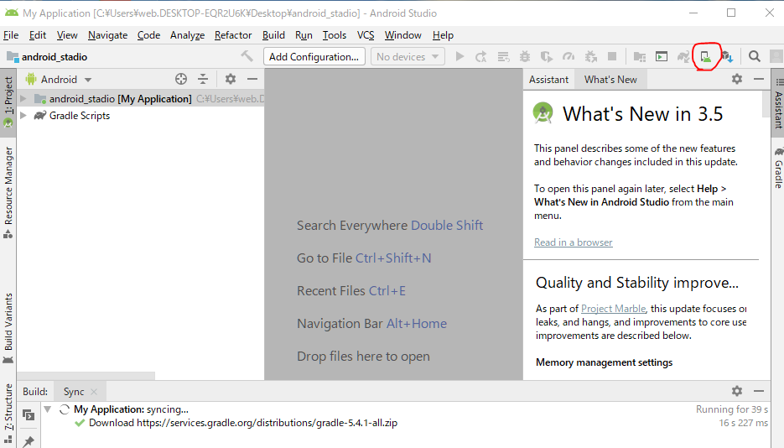Click the Scroll from Source target icon
This screenshot has width=784, height=448.
coord(181,79)
